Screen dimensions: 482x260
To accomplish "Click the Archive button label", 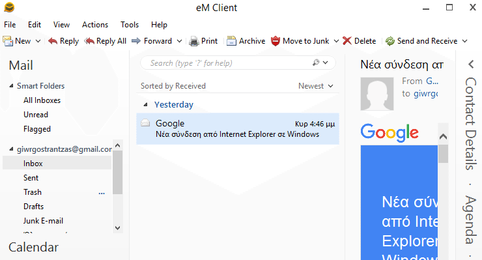I will (x=252, y=41).
